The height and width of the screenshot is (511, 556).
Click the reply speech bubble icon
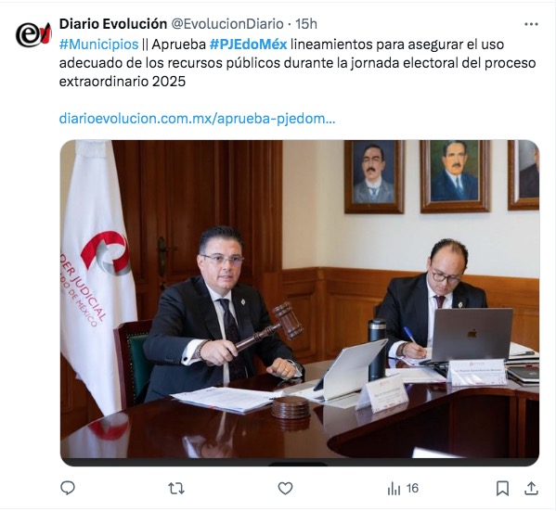[x=68, y=489]
